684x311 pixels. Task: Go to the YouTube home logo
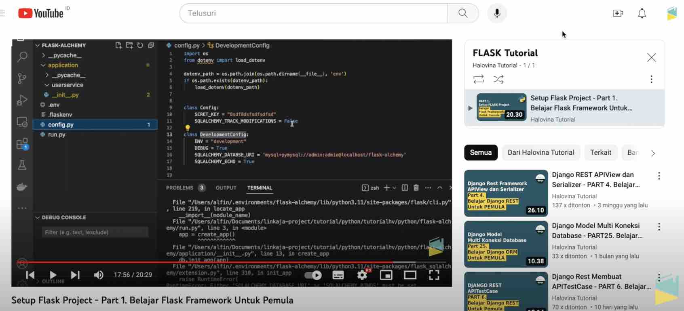click(41, 13)
